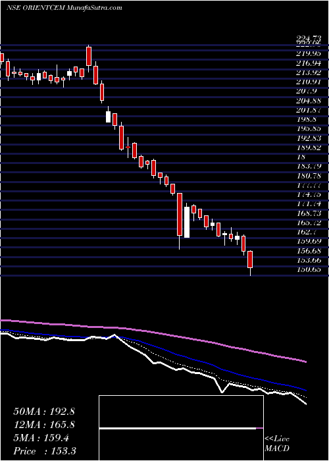This screenshot has width=329, height=461.
Task: Click the 198.8 price level label
Action: click(x=306, y=119)
